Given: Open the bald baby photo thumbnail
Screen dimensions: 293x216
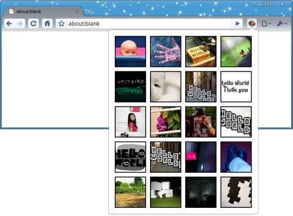Looking at the screenshot, I should click(x=131, y=52).
